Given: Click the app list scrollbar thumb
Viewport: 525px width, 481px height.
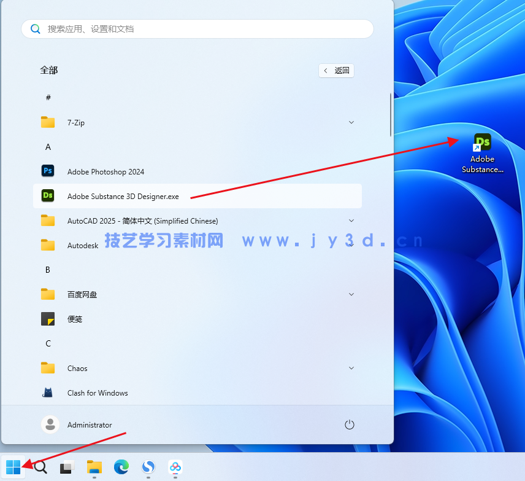Looking at the screenshot, I should pyautogui.click(x=391, y=115).
